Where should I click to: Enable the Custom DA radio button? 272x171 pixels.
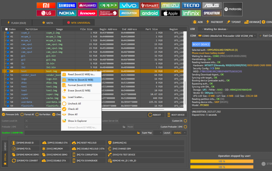(x=185, y=121)
